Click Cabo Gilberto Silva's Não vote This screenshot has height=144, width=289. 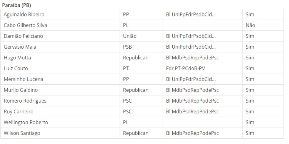point(250,25)
